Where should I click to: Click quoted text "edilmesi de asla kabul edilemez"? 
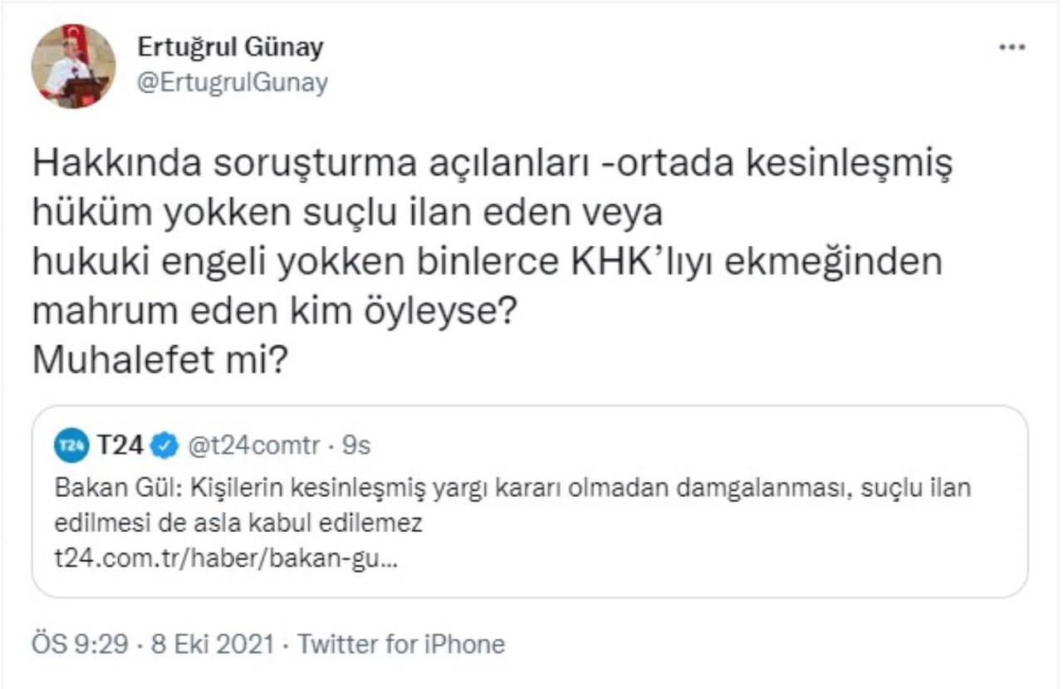[238, 524]
